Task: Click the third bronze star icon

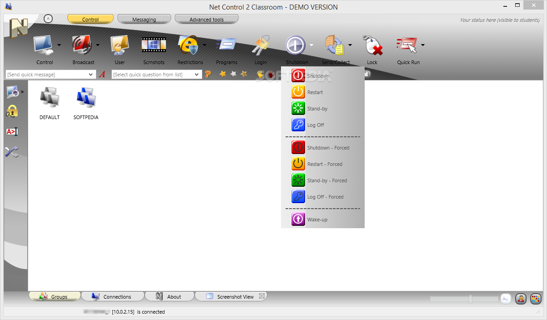Action: coord(244,74)
